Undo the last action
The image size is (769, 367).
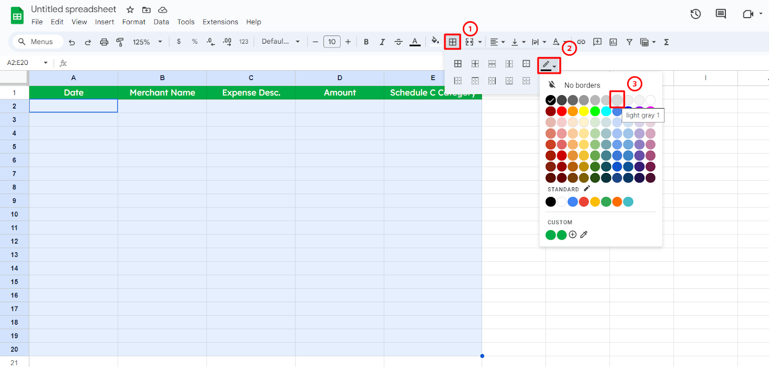[72, 42]
